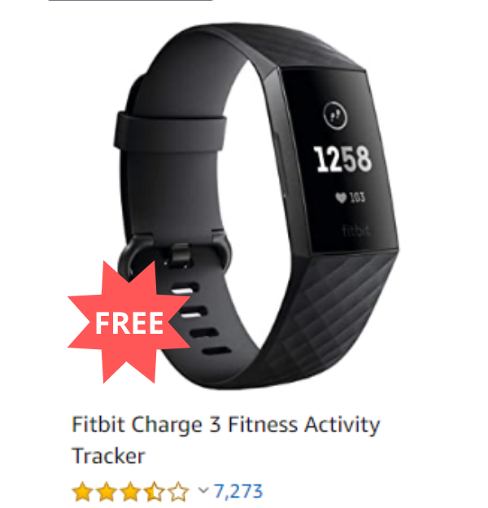488x508 pixels.
Task: Click the third gold rating star
Action: 130,492
